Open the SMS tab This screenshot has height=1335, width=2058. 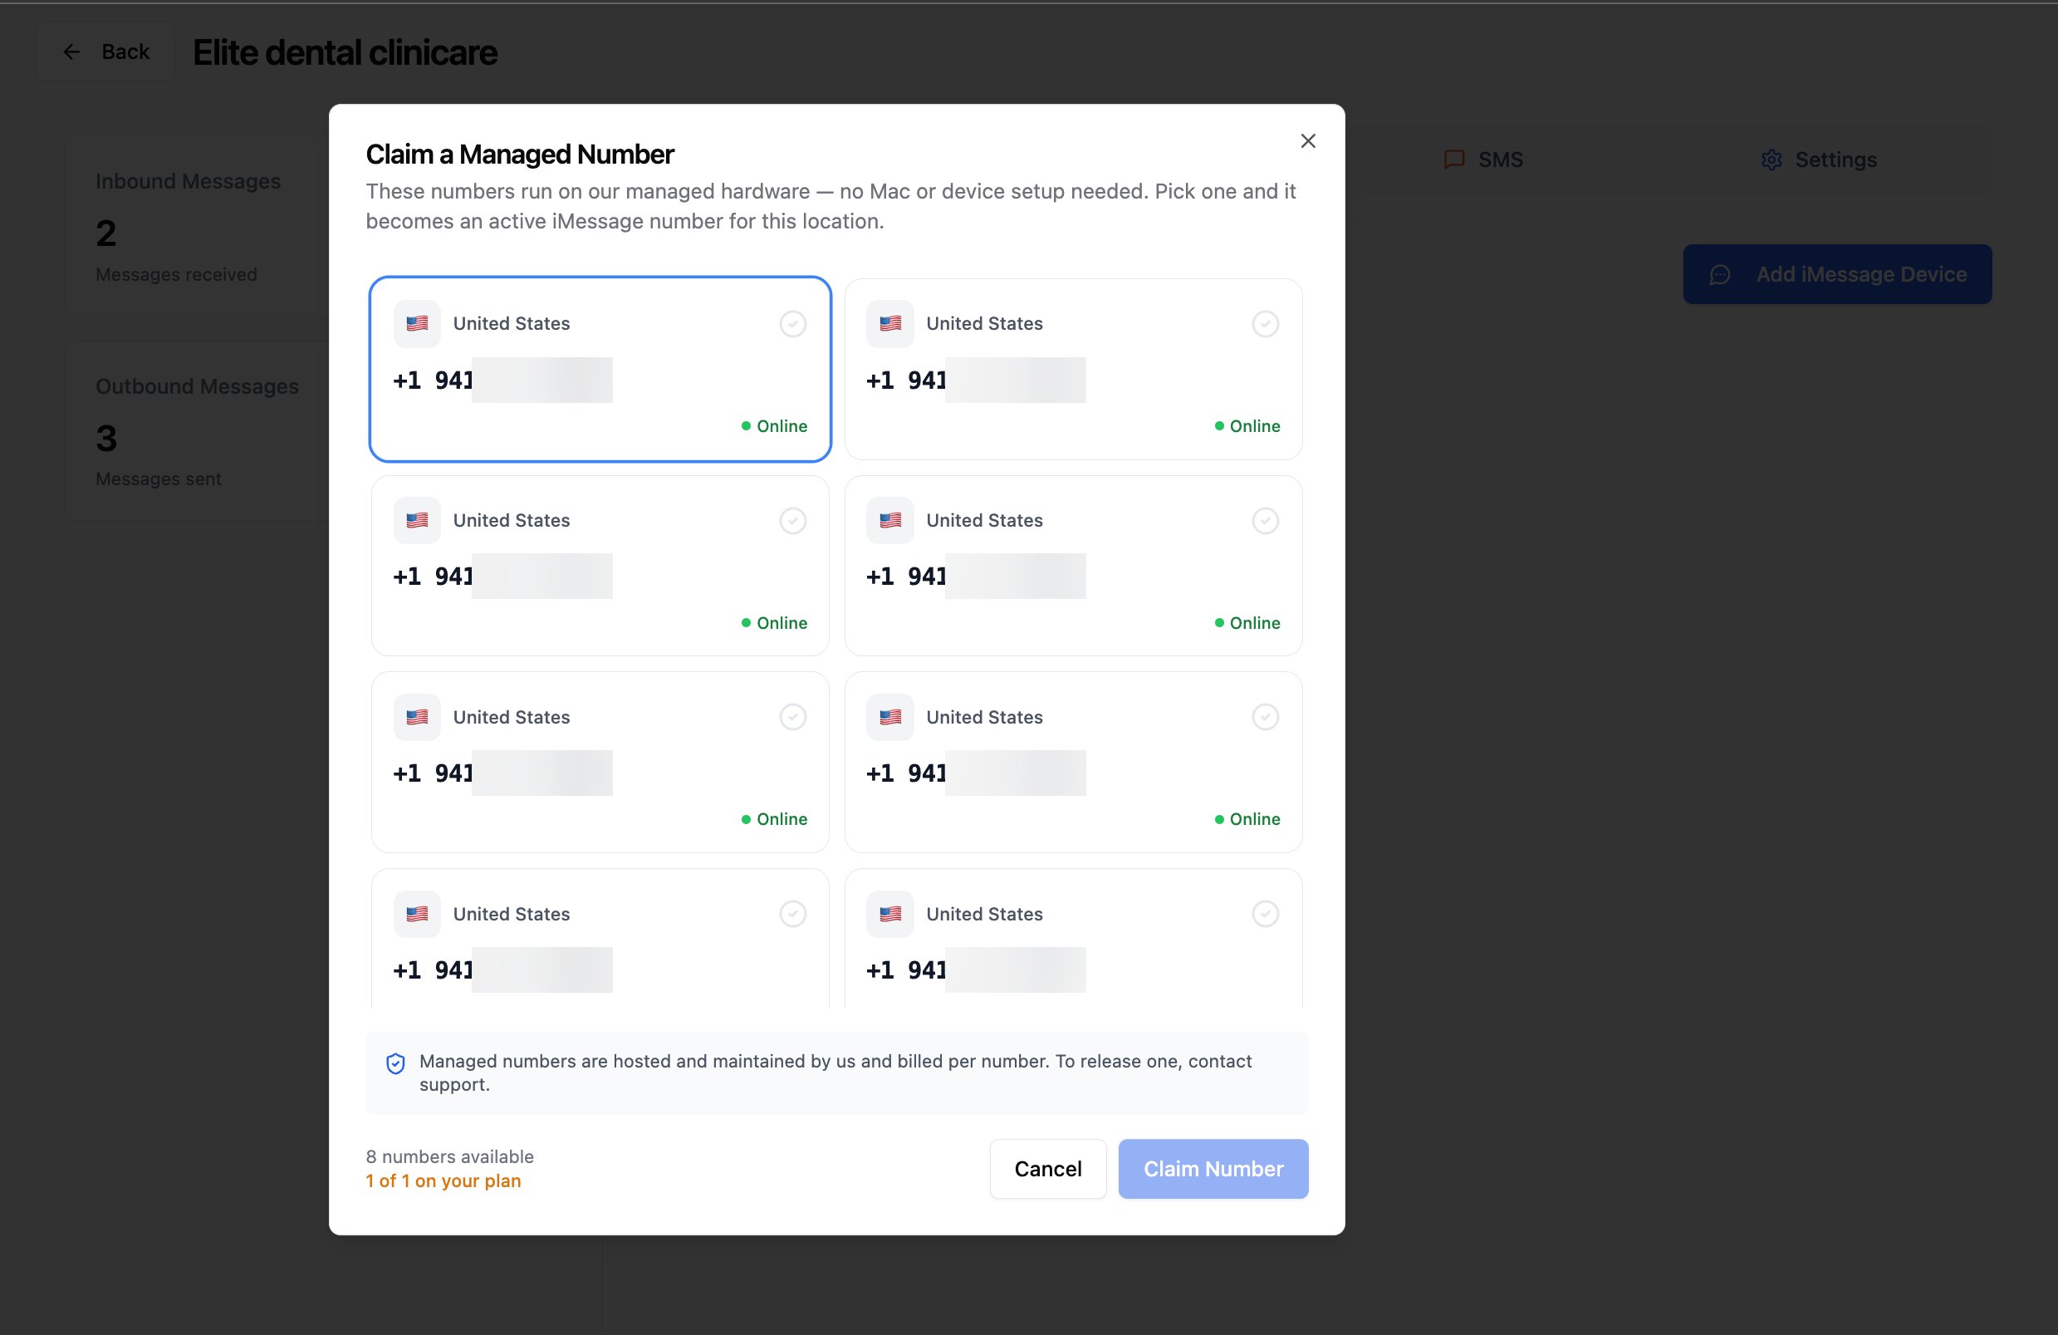[x=1484, y=160]
